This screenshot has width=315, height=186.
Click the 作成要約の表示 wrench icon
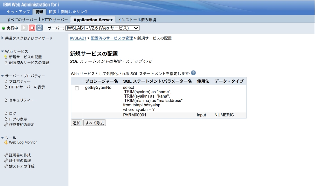click(x=6, y=125)
